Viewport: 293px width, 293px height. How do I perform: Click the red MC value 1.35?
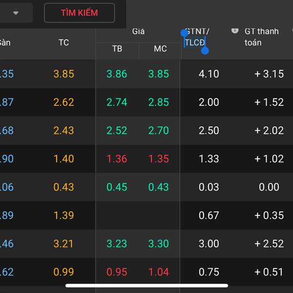[159, 159]
